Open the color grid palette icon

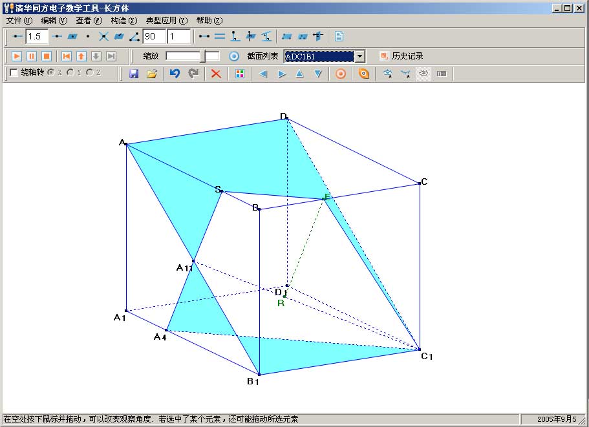(x=240, y=74)
